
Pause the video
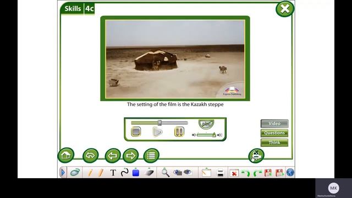[x=179, y=131]
